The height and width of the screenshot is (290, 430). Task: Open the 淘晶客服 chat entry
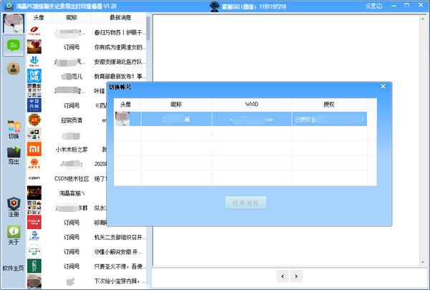tap(72, 193)
